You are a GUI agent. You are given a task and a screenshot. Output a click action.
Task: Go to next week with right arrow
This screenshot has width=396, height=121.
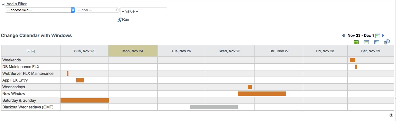383,36
